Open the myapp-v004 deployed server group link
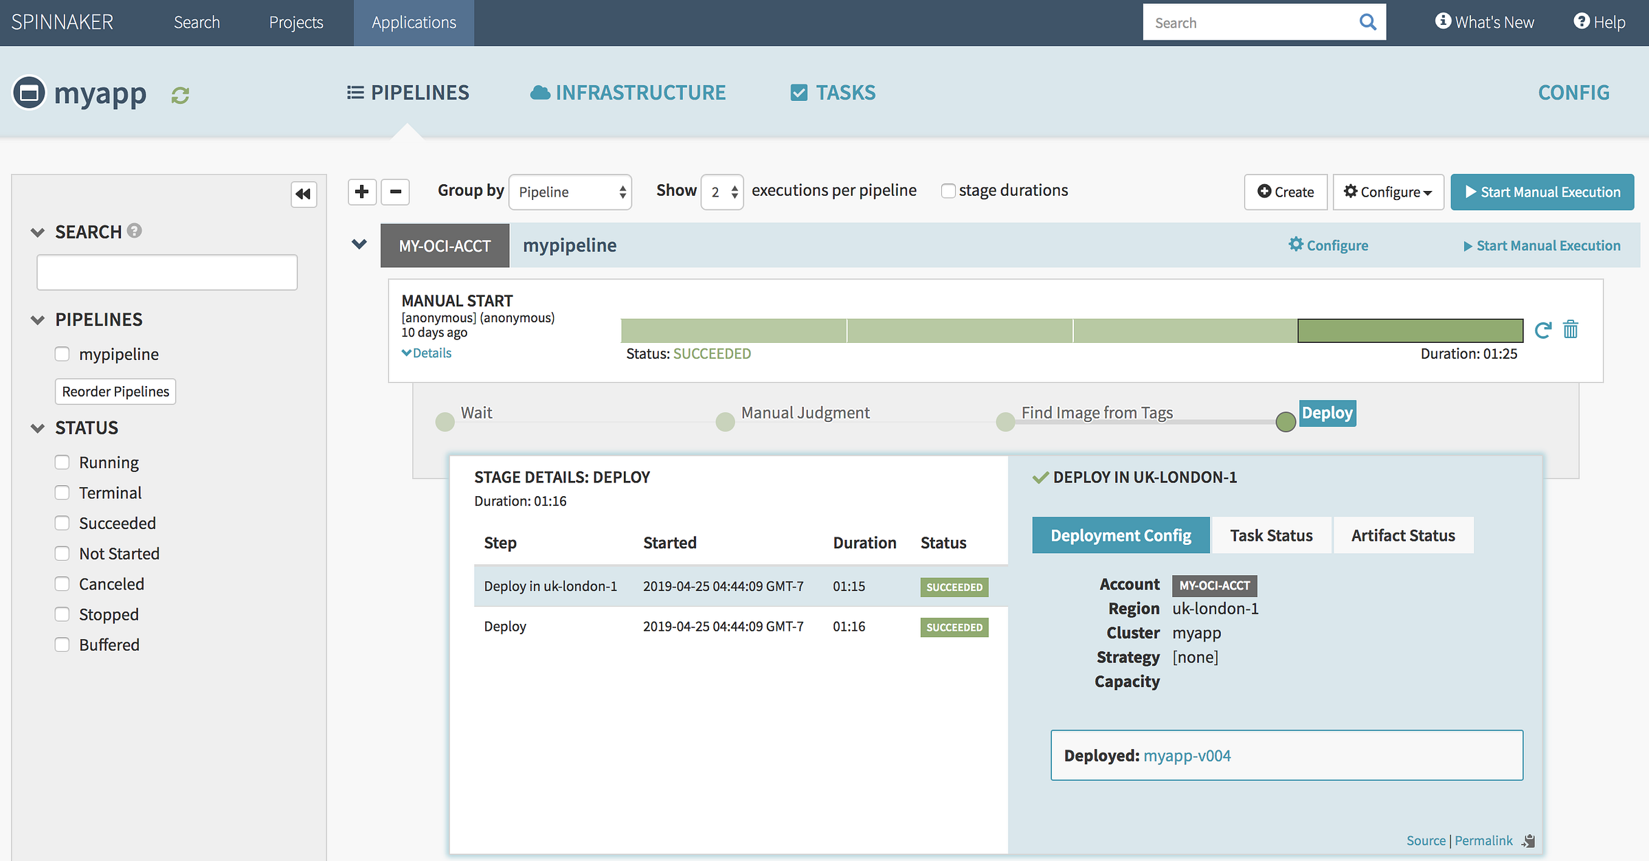1649x861 pixels. coord(1187,756)
